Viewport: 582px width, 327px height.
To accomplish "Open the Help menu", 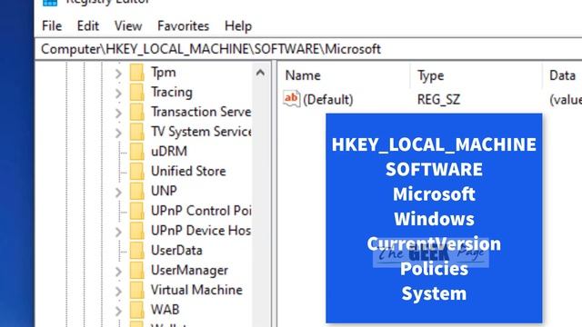I will coord(238,26).
